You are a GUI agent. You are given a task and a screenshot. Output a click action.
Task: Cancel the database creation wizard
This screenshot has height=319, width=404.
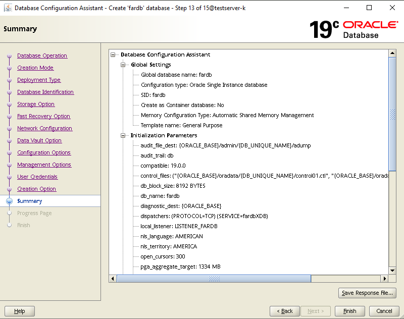[384, 311]
